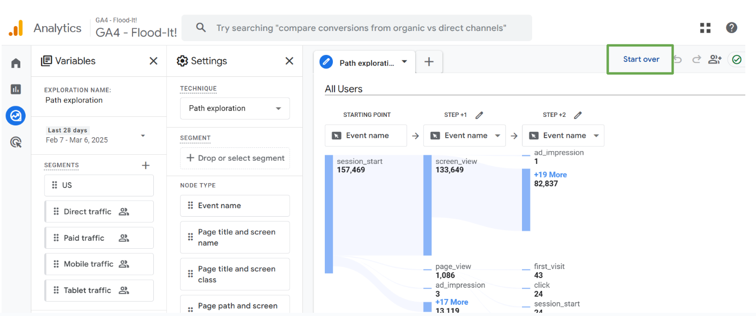The image size is (756, 316).
Task: Click the Start over button
Action: pos(641,59)
